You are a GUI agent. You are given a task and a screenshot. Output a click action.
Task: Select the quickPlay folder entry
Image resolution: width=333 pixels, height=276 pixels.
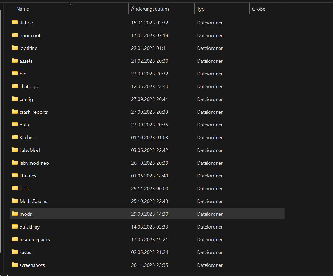point(30,227)
